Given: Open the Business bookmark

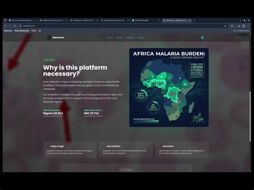Looking at the screenshot, I should pos(8,31).
